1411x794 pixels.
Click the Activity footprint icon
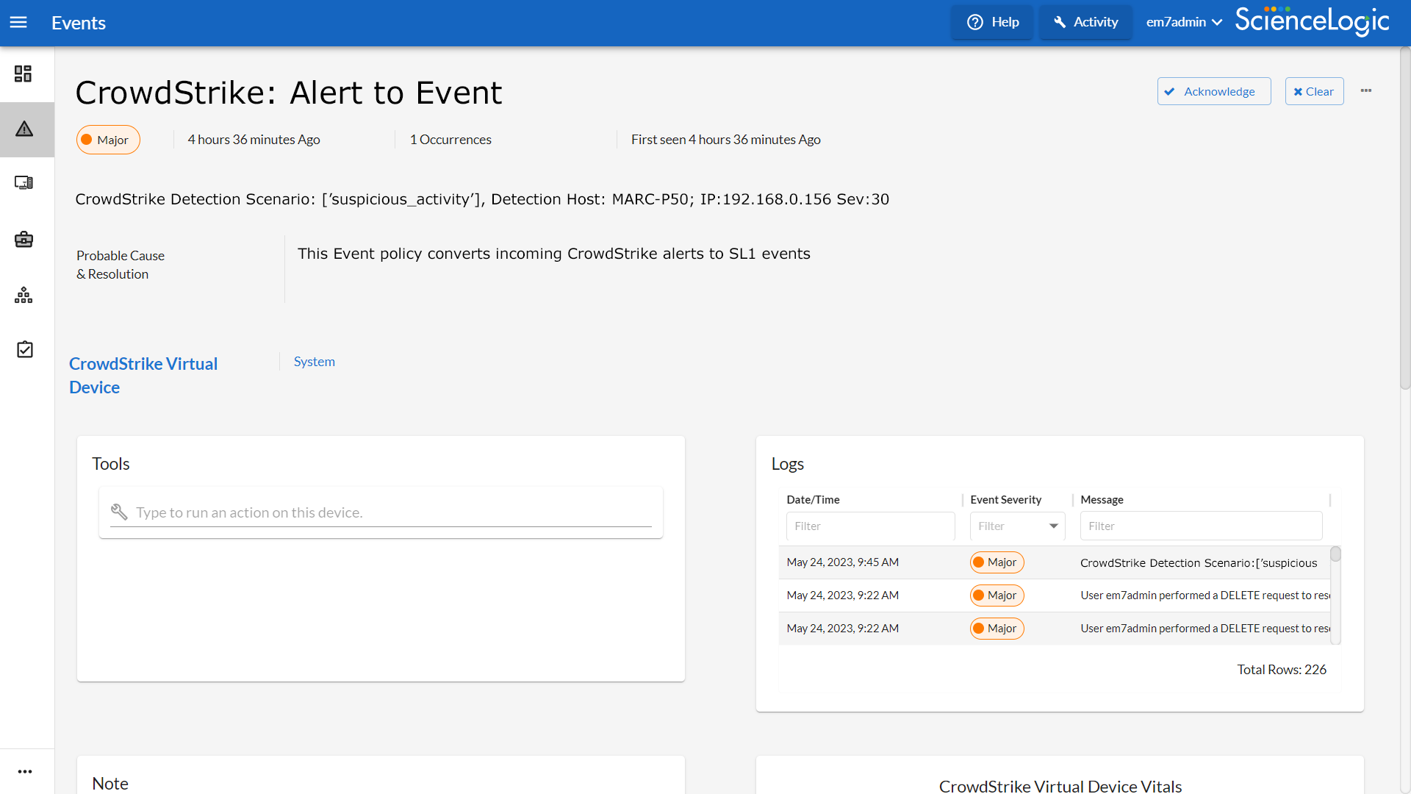click(x=1059, y=22)
